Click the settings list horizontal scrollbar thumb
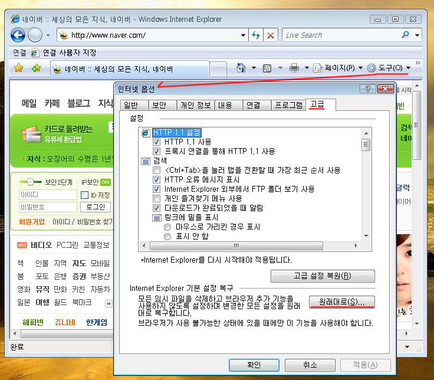The image size is (434, 380). [x=236, y=245]
